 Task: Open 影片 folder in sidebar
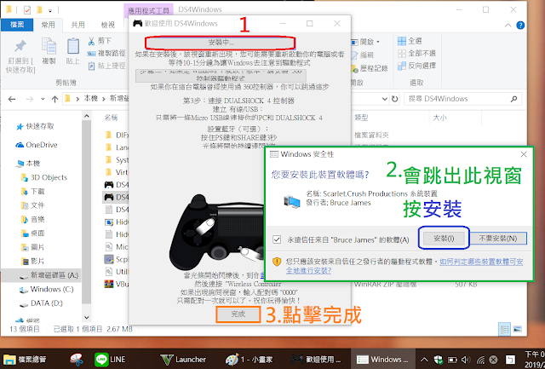click(x=33, y=261)
